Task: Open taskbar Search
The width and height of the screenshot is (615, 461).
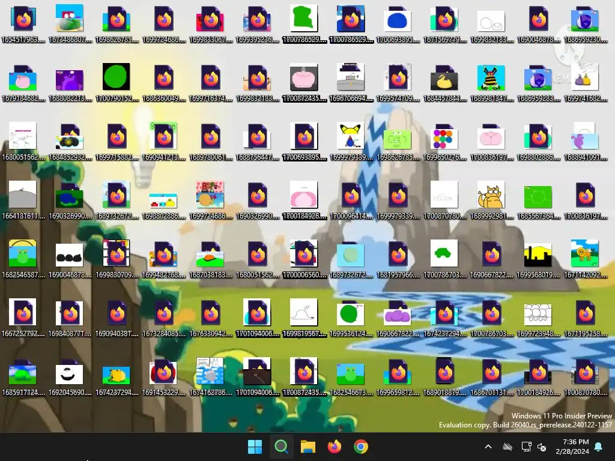Action: tap(281, 447)
